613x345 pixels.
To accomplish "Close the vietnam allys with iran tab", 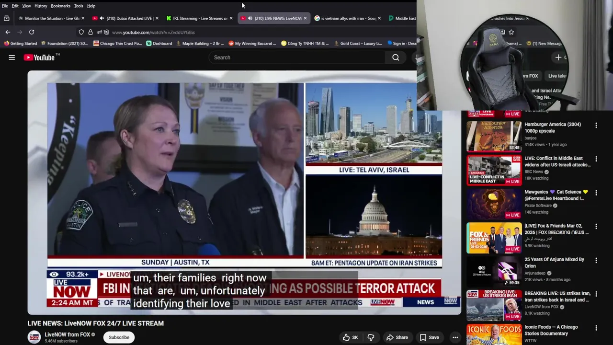I will coord(379,18).
